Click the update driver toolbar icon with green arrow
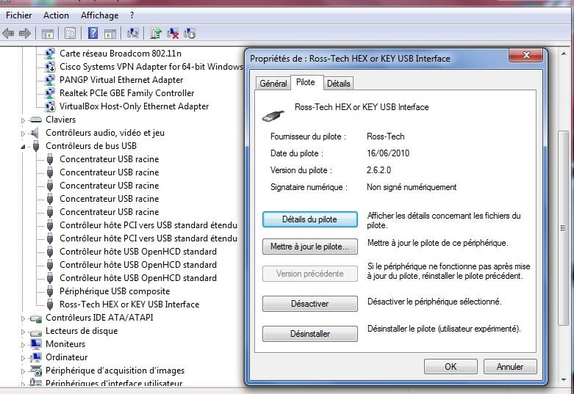574x394 pixels. [156, 33]
